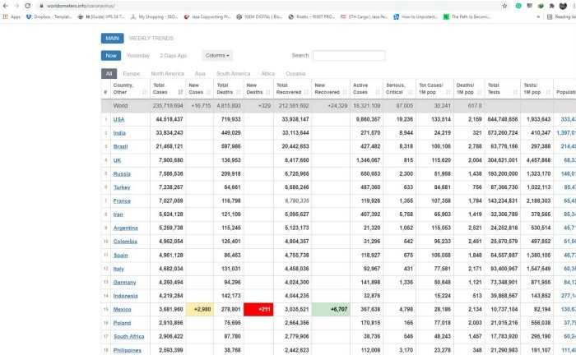
Task: Open the How to Unprotect bookmark
Action: 416,17
